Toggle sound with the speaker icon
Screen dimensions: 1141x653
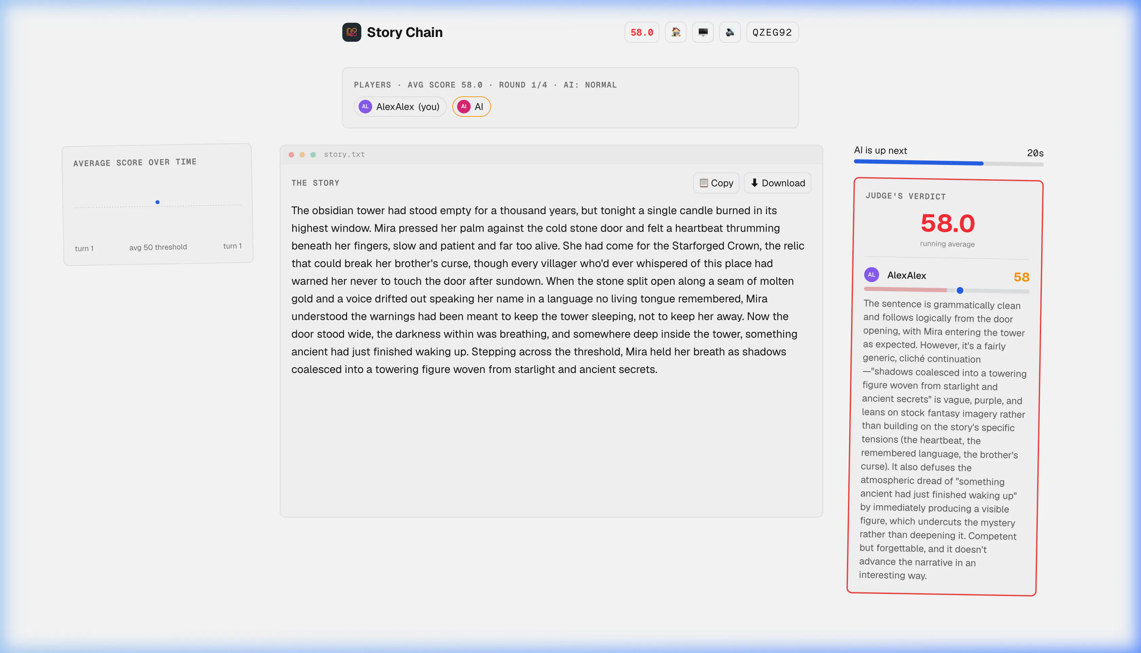(x=729, y=32)
